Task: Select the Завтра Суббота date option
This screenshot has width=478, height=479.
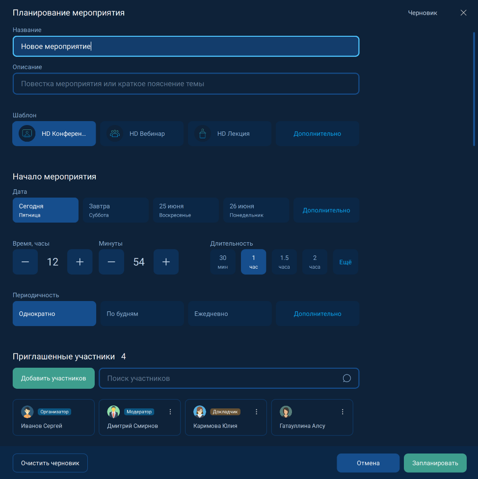Action: click(x=115, y=210)
